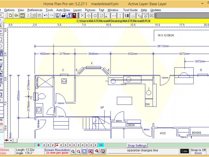Image resolution: width=209 pixels, height=157 pixels.
Task: Open the Layers menu
Action: click(x=77, y=10)
